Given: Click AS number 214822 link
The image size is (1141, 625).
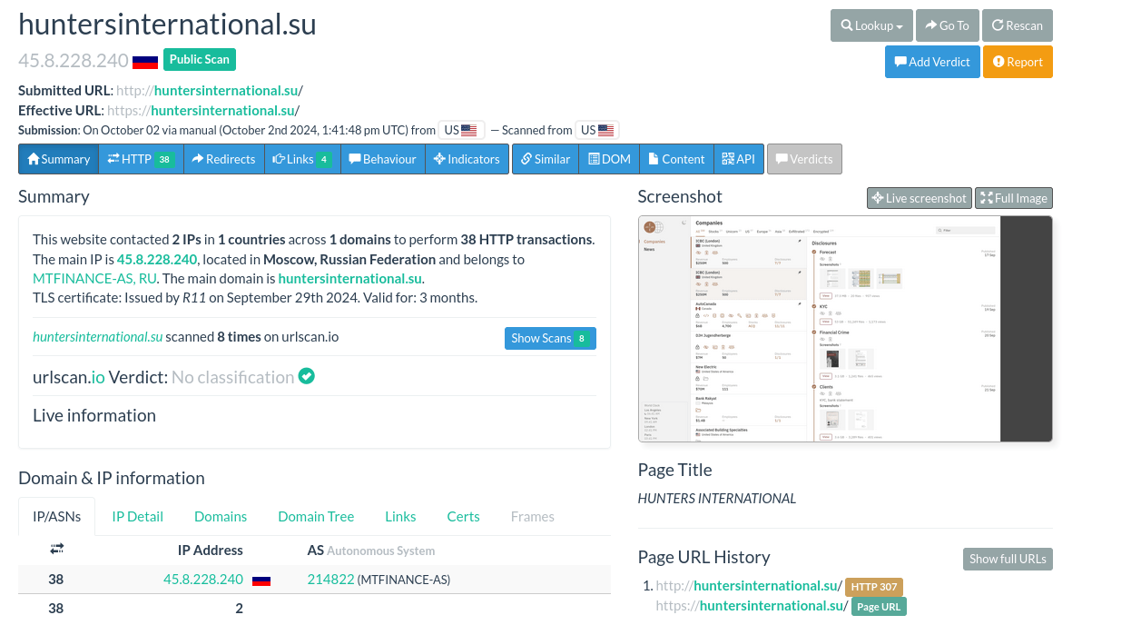Looking at the screenshot, I should 330,580.
